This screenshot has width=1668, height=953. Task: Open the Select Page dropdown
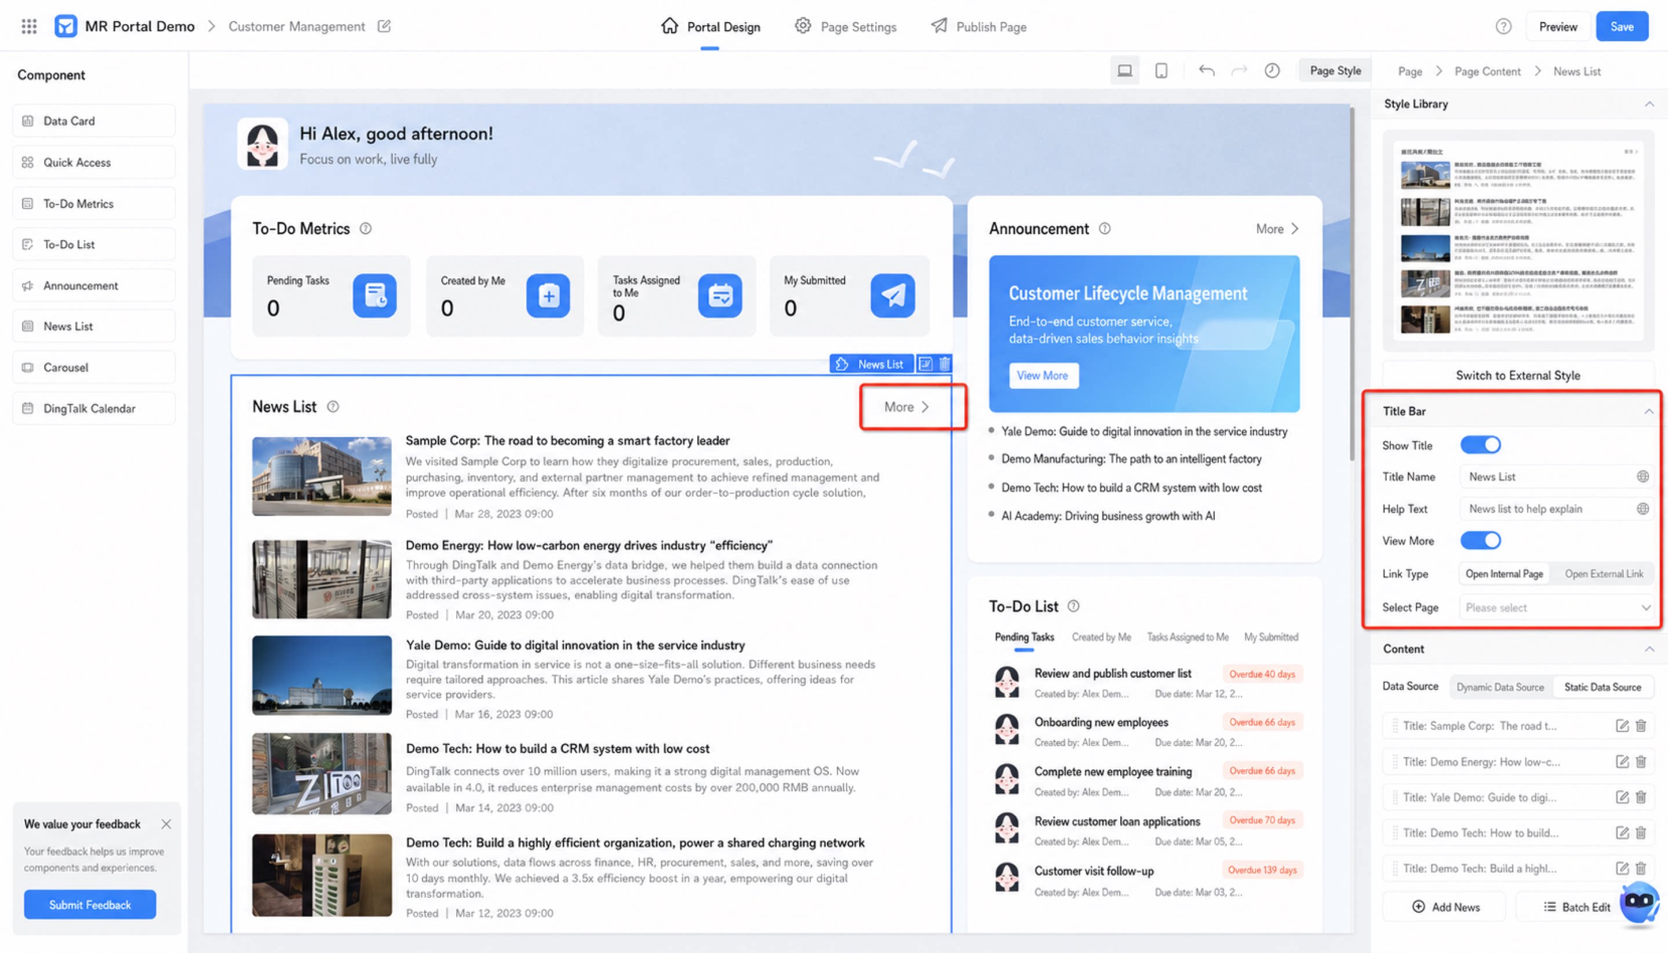(1556, 608)
